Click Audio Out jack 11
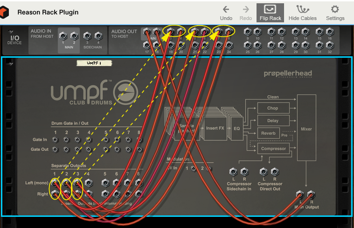 tap(271, 32)
